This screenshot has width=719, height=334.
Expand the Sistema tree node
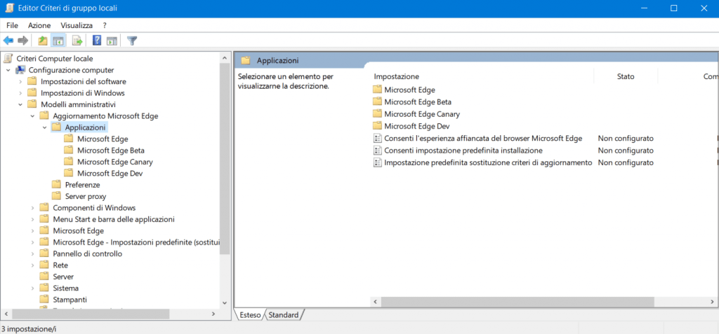pos(32,288)
